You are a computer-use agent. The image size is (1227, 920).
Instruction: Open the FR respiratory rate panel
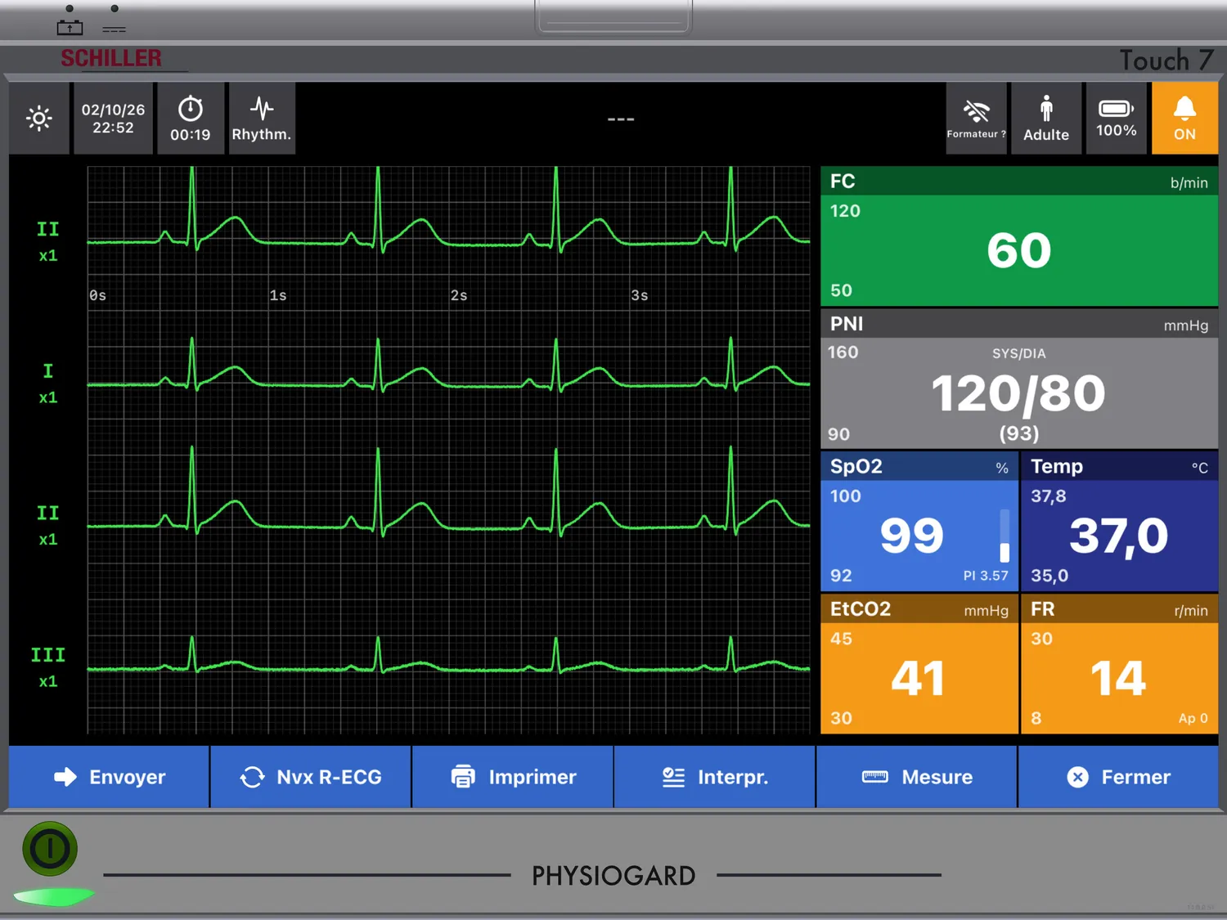[1119, 664]
